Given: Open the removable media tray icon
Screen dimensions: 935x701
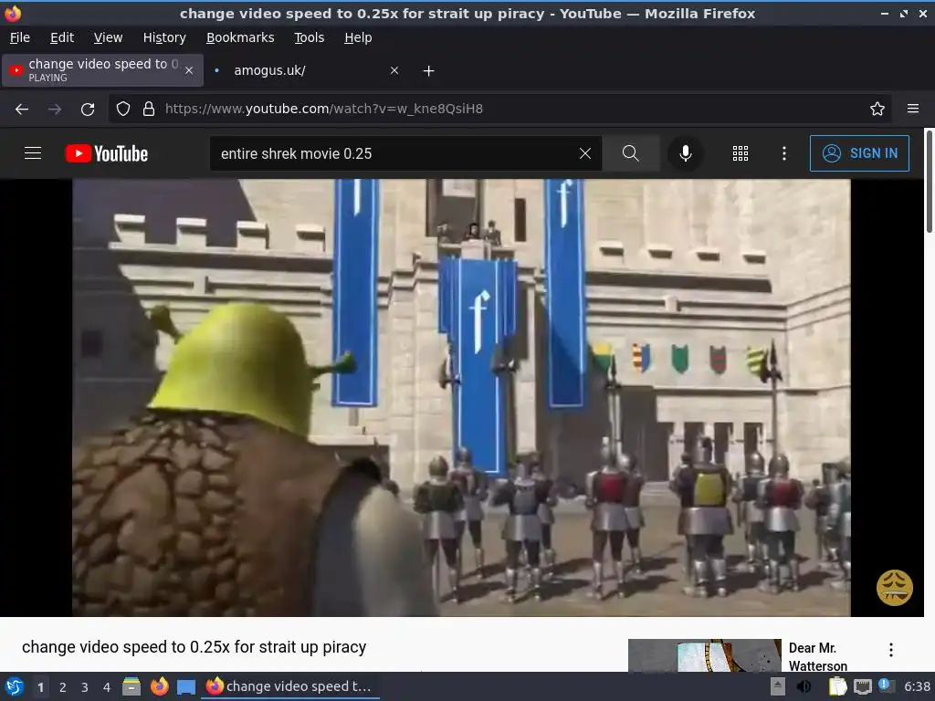Looking at the screenshot, I should [778, 686].
